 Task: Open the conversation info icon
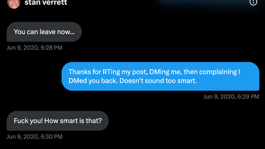click(253, 2)
